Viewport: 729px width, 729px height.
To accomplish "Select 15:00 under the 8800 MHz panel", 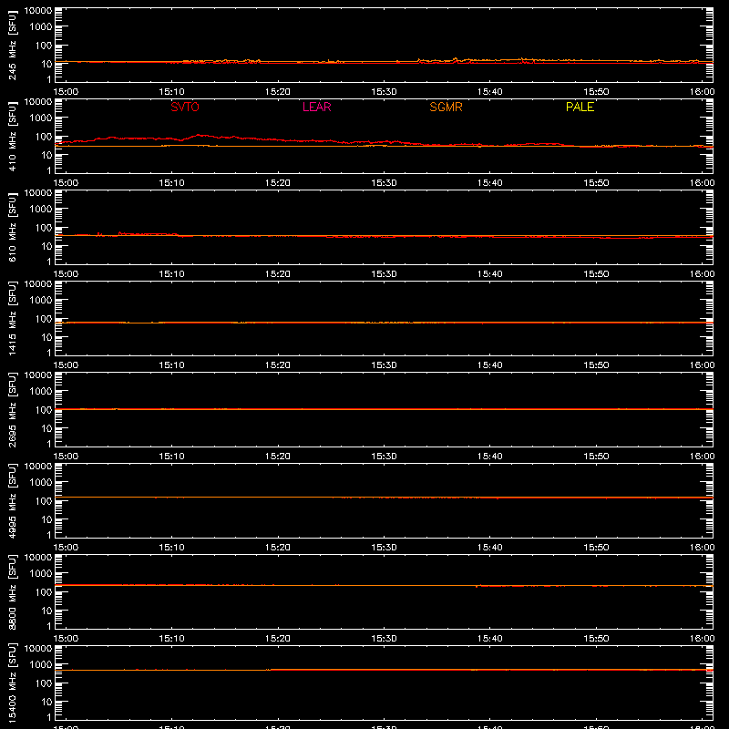I will pos(66,639).
